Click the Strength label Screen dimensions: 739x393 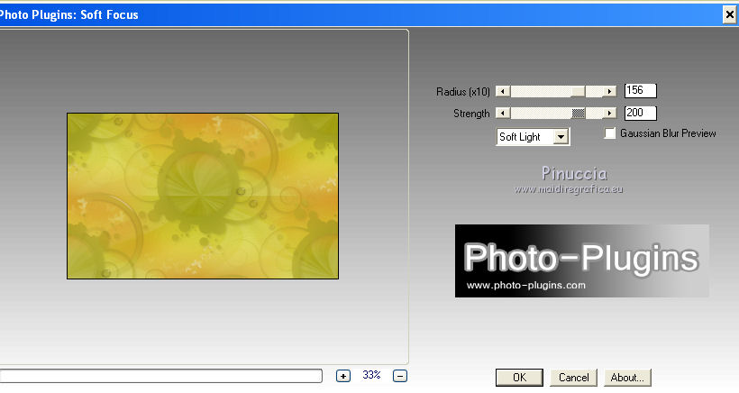pyautogui.click(x=471, y=114)
